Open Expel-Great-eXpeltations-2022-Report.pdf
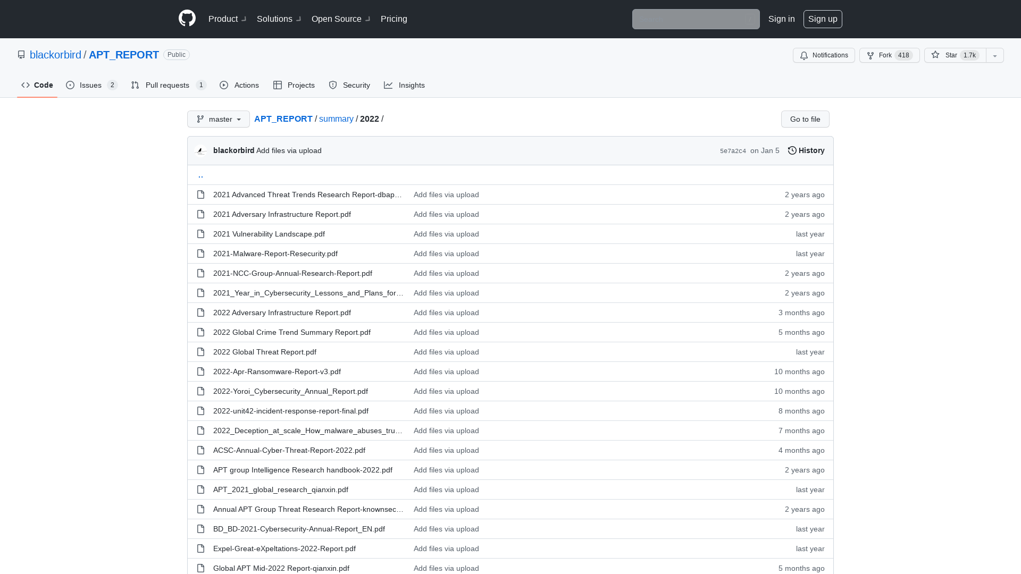Screen dimensions: 1021x574 284,548
